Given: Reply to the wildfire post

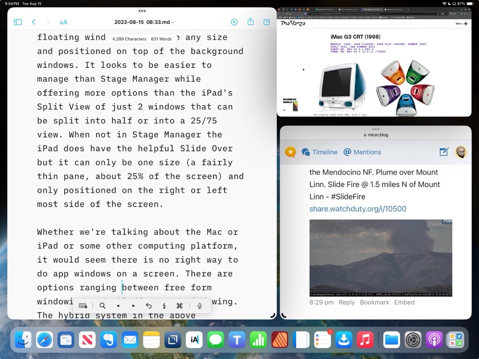Looking at the screenshot, I should [347, 302].
